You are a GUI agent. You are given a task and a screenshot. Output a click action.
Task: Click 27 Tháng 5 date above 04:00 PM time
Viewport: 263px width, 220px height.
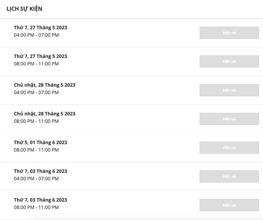[x=40, y=27]
